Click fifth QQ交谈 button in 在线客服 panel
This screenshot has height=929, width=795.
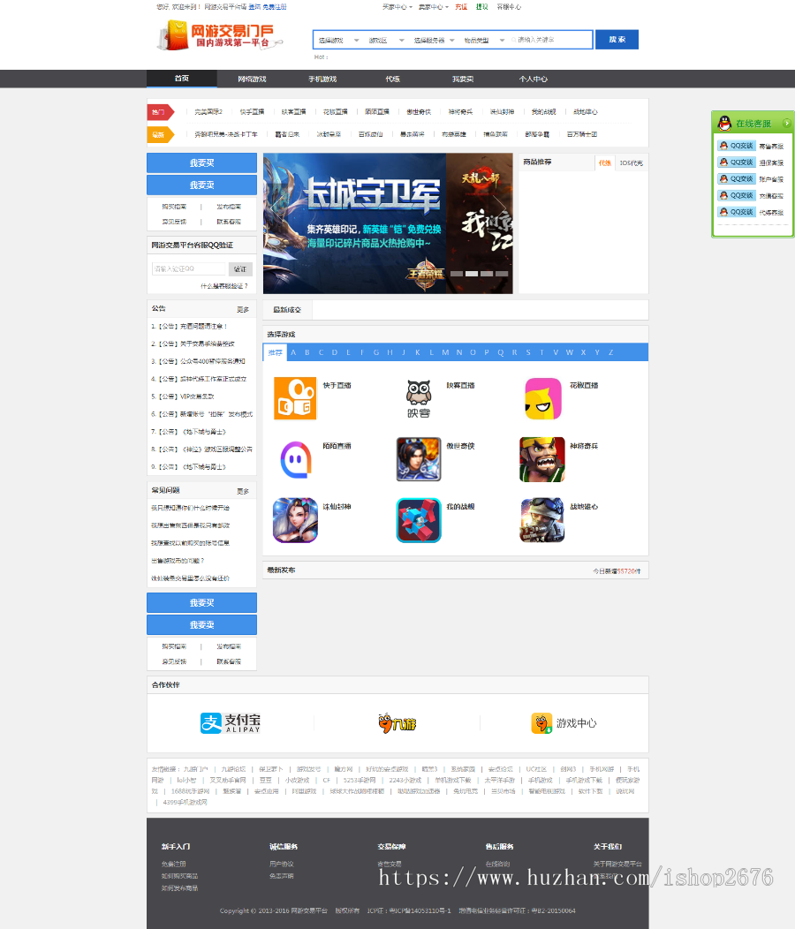(x=737, y=212)
